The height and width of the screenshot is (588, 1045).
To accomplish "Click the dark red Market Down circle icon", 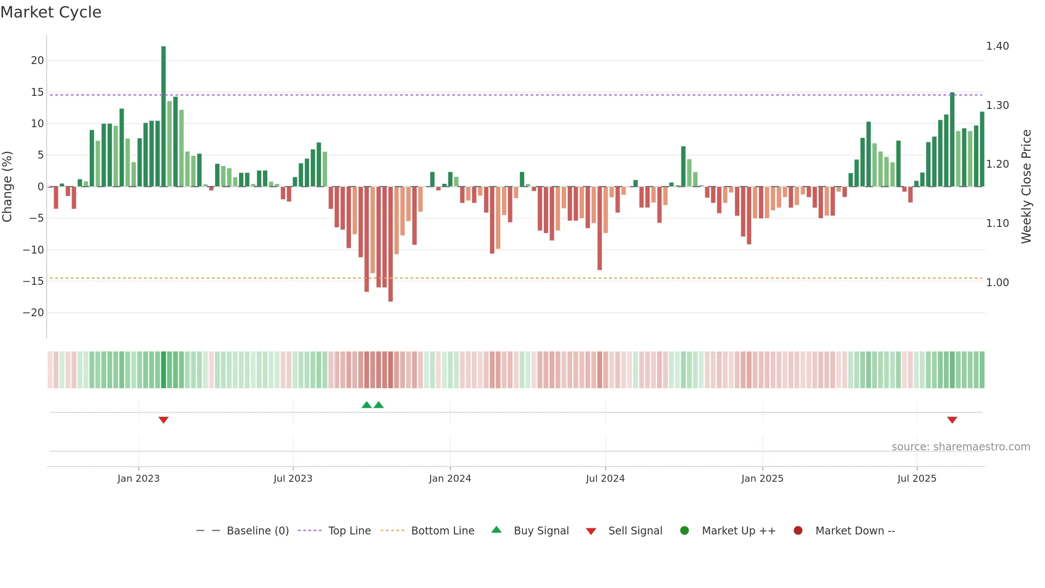I will [798, 531].
